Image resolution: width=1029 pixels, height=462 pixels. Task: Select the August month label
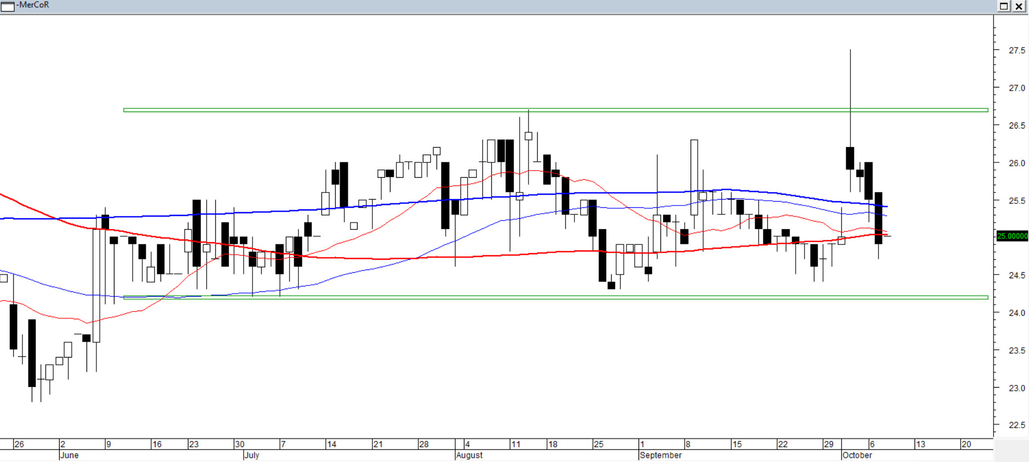tap(469, 455)
